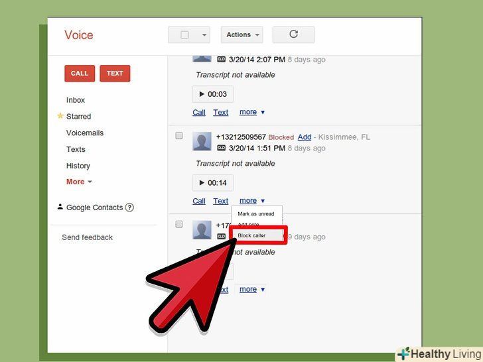Image resolution: width=483 pixels, height=362 pixels.
Task: Select checkbox for the 9 days ago voicemail
Action: pyautogui.click(x=179, y=224)
